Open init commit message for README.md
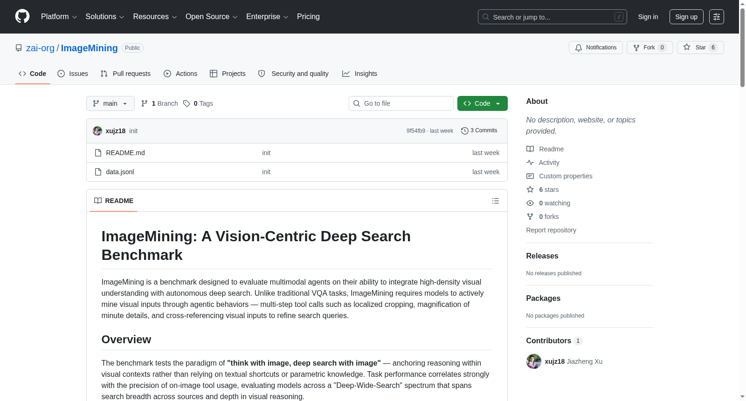Image resolution: width=746 pixels, height=401 pixels. pyautogui.click(x=266, y=153)
